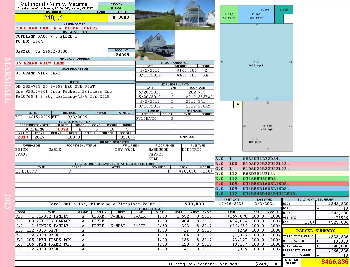The width and height of the screenshot is (350, 267).
Task: Open the photo with white pickup truck
Action: click(x=155, y=45)
